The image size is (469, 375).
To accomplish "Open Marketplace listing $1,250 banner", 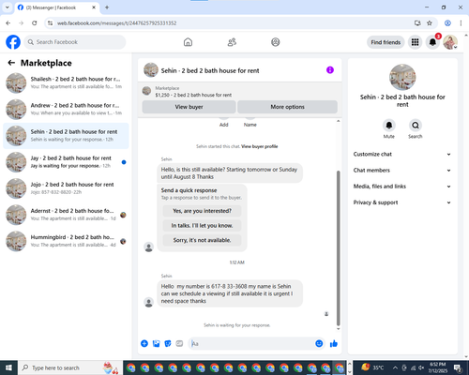I will [240, 92].
